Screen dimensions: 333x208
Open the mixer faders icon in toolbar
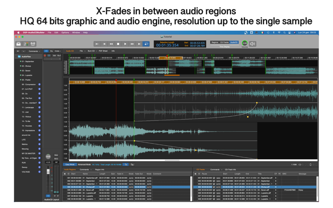(x=26, y=44)
